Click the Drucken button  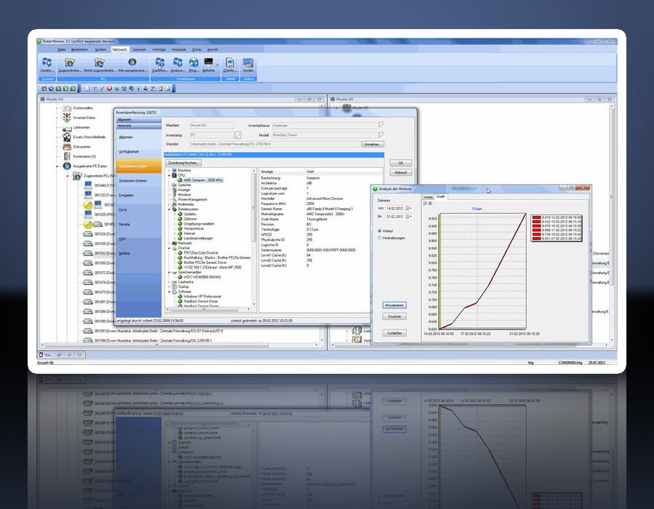click(x=394, y=316)
